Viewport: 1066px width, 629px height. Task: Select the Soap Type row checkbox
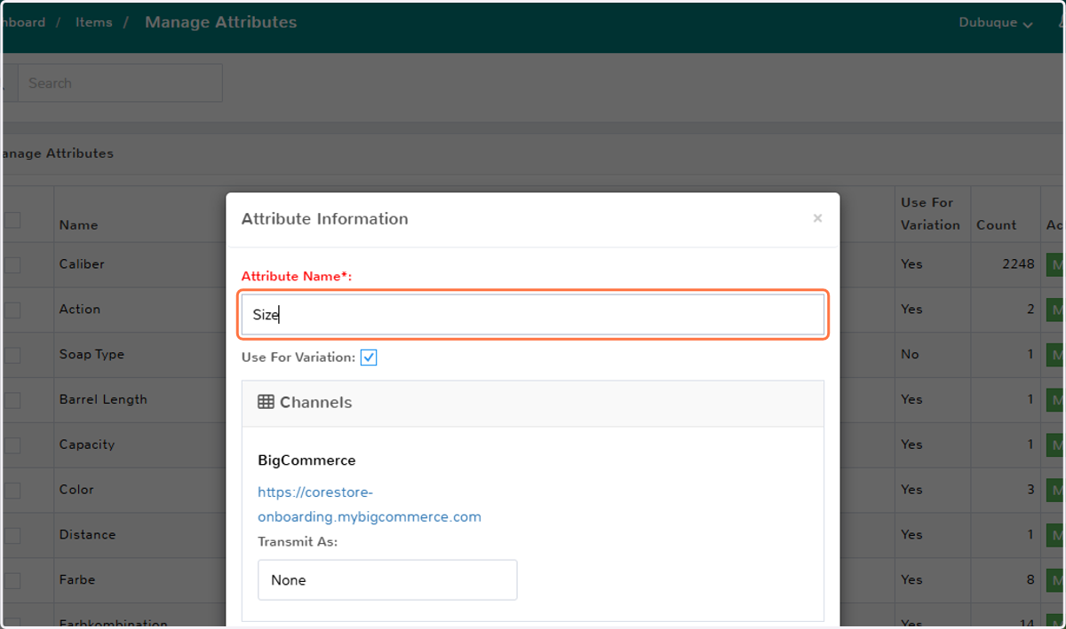point(12,355)
